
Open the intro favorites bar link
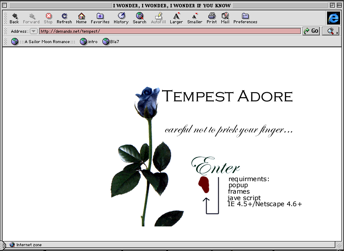89,42
